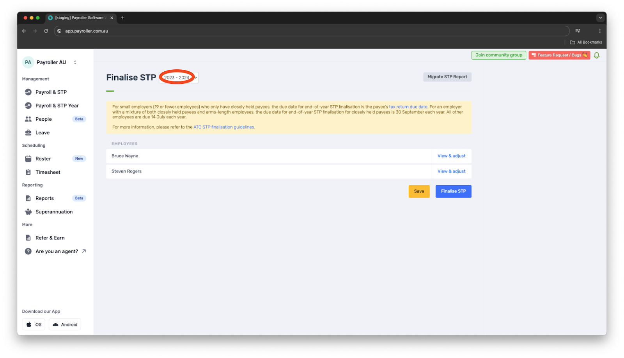
Task: Open the Timesheet section
Action: pos(48,172)
